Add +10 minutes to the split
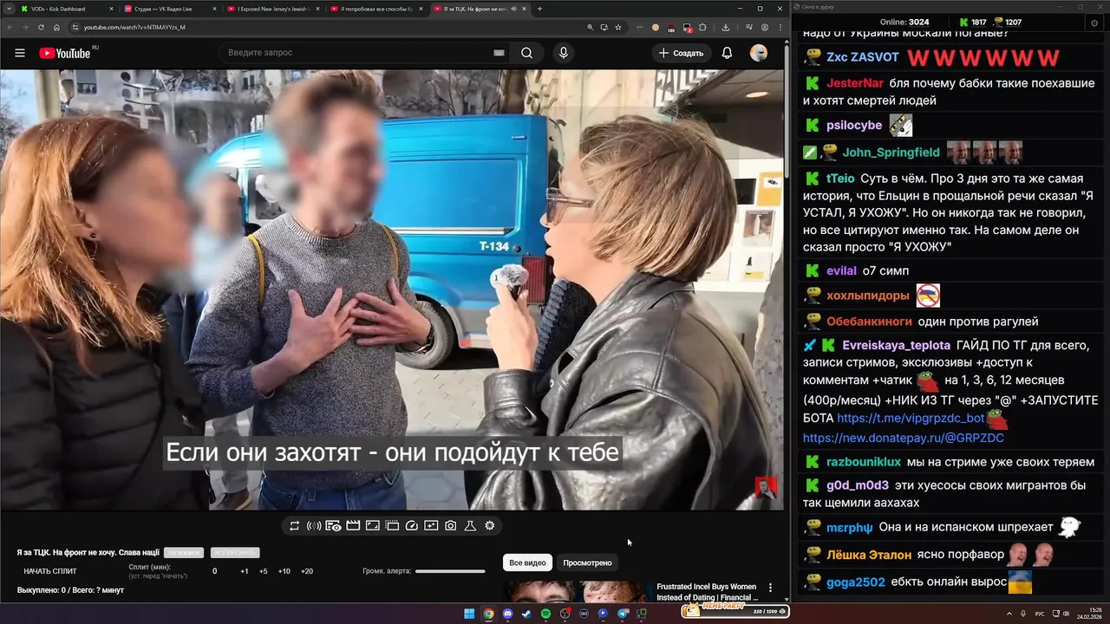Viewport: 1110px width, 624px height. 284,571
